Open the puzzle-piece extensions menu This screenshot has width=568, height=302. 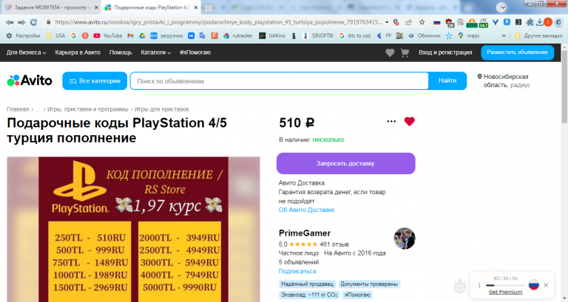coord(530,22)
